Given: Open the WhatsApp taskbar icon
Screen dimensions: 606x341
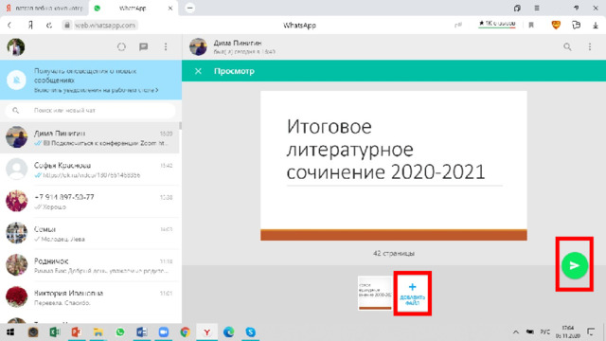Looking at the screenshot, I should point(120,332).
